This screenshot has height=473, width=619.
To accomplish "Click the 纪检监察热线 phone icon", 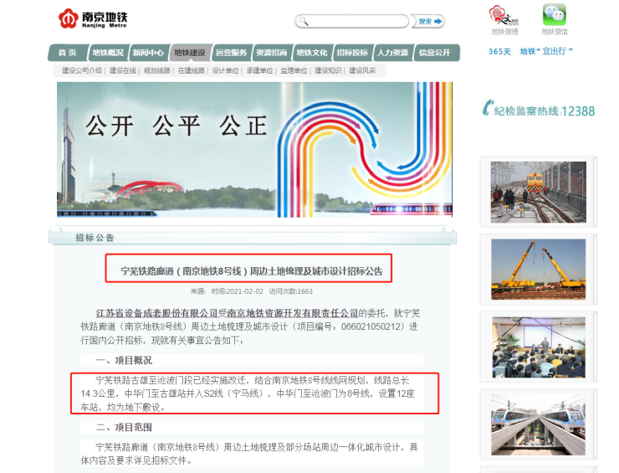I will [486, 109].
